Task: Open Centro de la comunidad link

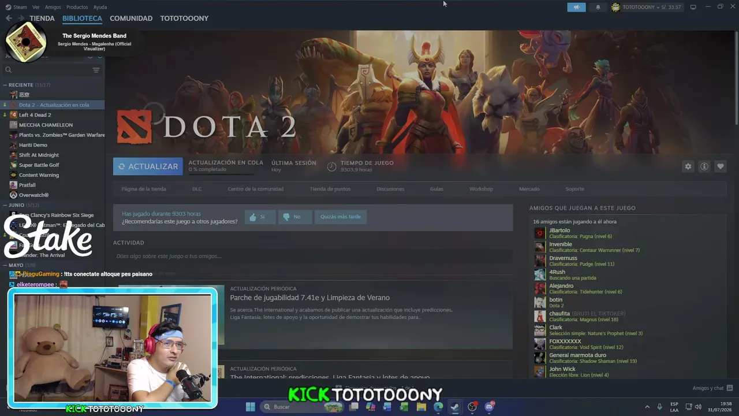Action: tap(256, 189)
